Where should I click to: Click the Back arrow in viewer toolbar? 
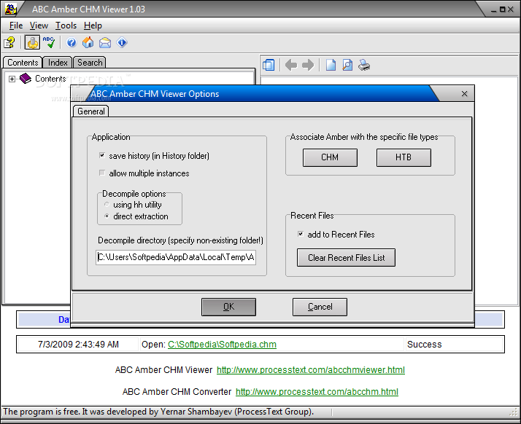(x=291, y=65)
